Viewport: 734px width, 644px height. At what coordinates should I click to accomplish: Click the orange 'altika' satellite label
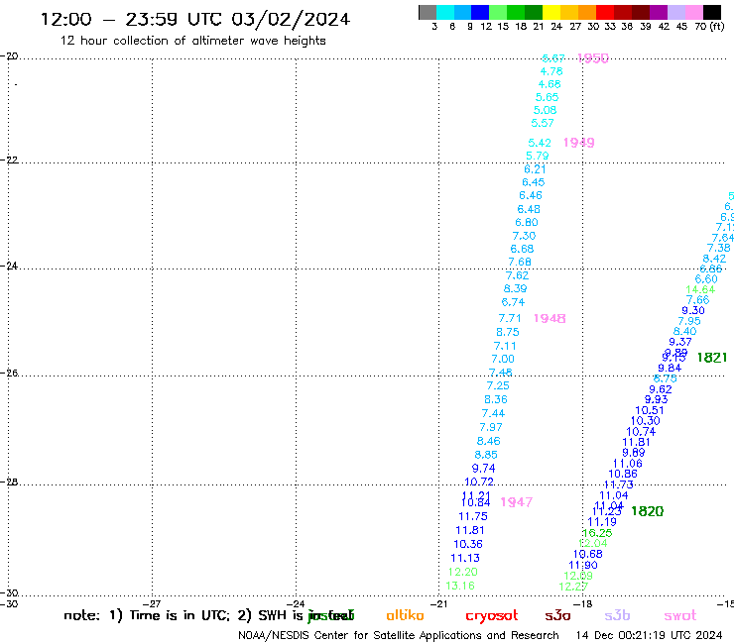405,615
